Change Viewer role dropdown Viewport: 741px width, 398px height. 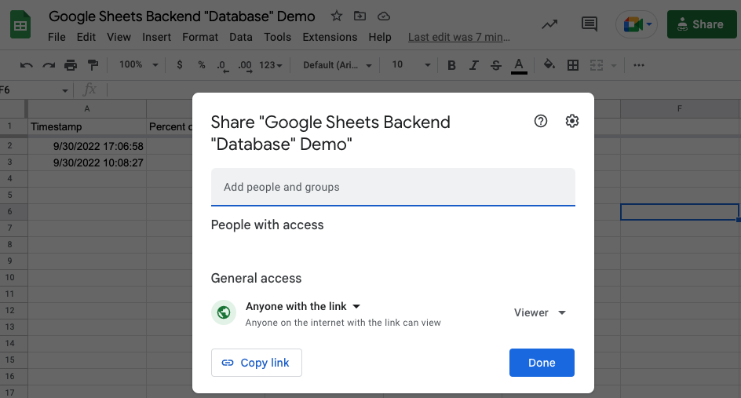pyautogui.click(x=540, y=312)
